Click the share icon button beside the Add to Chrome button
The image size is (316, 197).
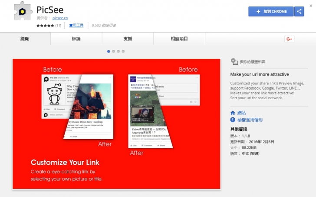pyautogui.click(x=299, y=11)
